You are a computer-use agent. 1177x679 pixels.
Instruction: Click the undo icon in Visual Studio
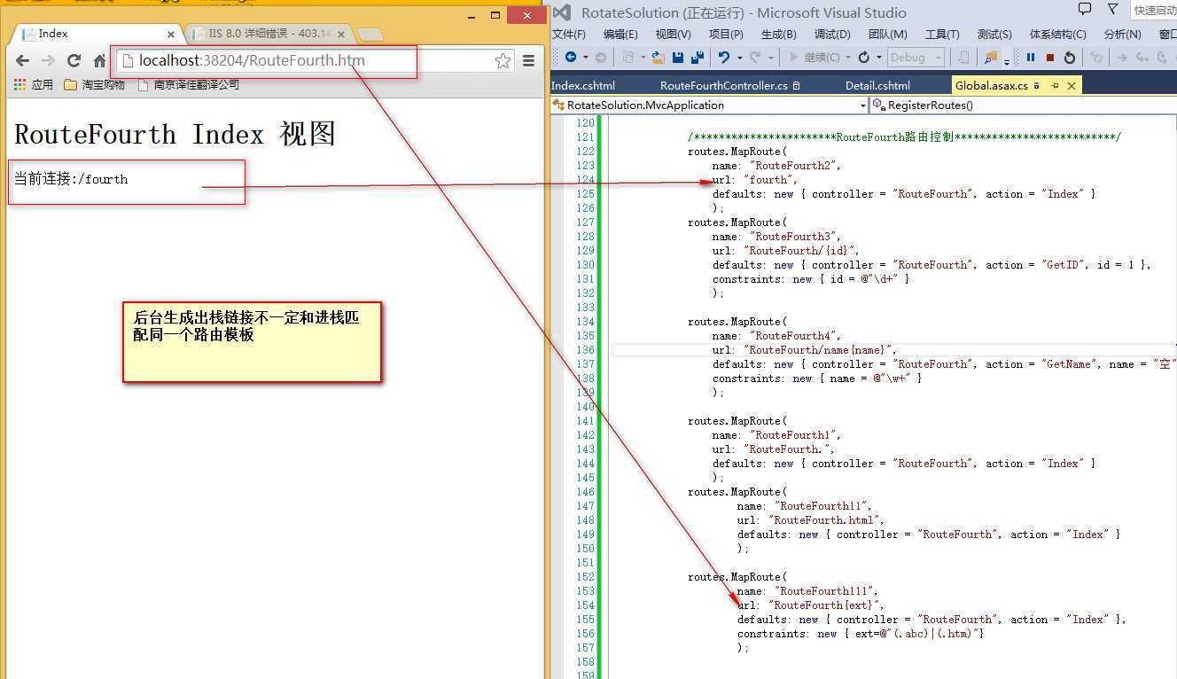pos(724,57)
